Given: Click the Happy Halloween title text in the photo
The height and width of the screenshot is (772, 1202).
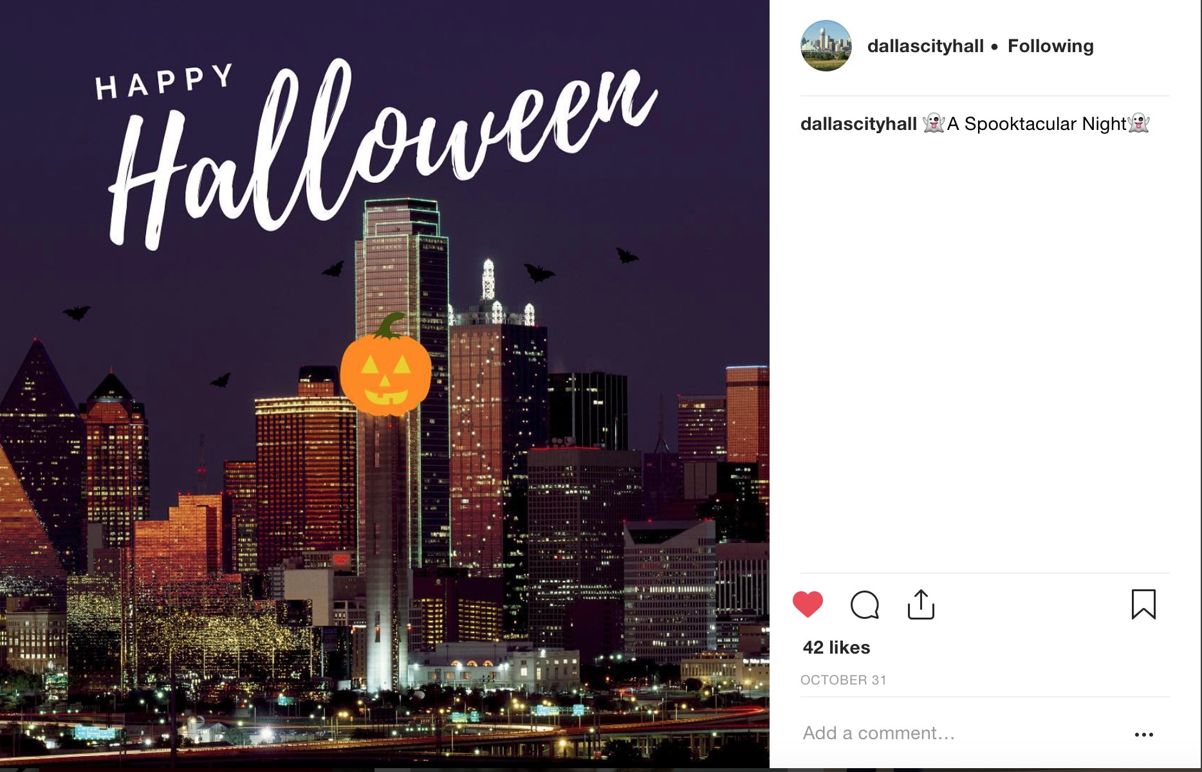Looking at the screenshot, I should point(380,151).
